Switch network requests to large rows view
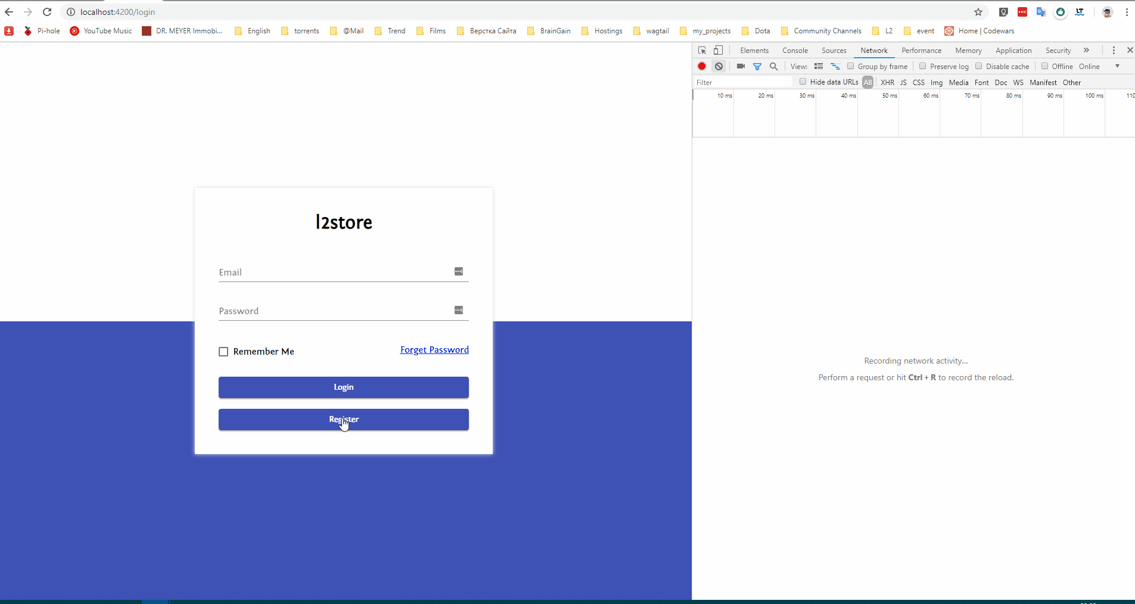 coord(819,66)
